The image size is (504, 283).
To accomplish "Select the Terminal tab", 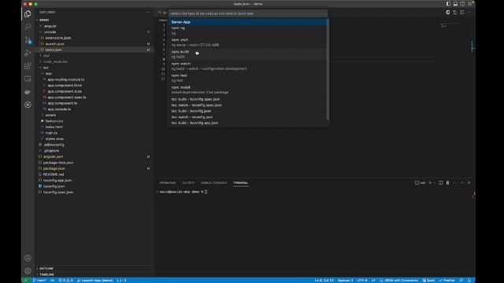I will click(x=240, y=183).
